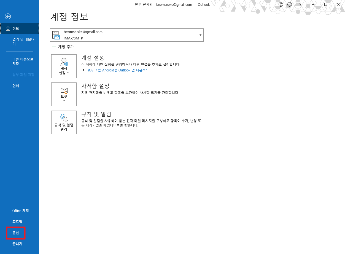Screen dimensions: 345x254
Task: Open the 정보 home tab
Action: coord(20,28)
